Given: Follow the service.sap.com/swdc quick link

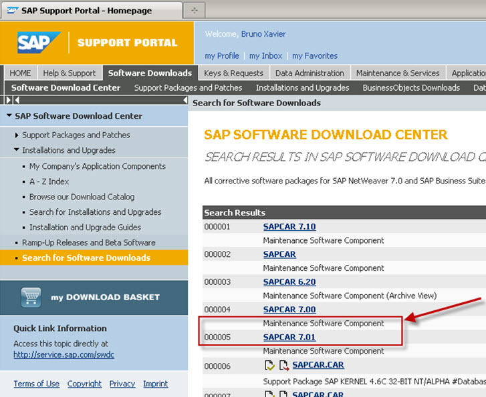Looking at the screenshot, I should click(64, 355).
